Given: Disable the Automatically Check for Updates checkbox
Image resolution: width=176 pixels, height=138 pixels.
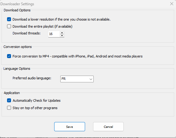Looking at the screenshot, I should click(9, 100).
